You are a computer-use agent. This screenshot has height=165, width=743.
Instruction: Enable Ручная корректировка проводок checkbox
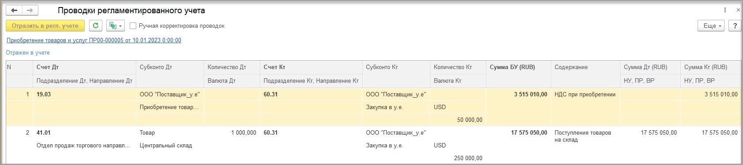pos(133,26)
